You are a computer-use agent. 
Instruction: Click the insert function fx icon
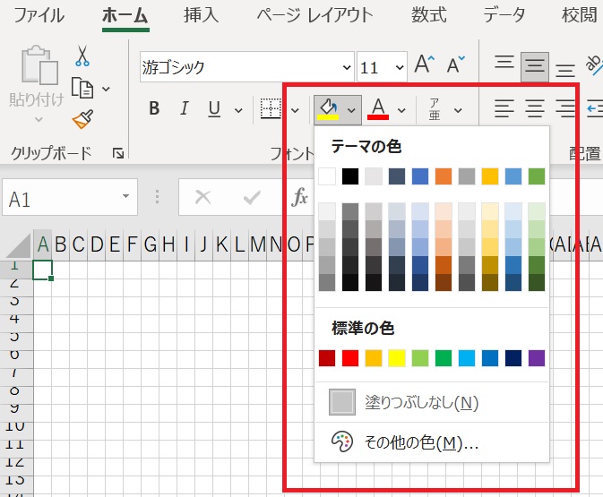click(300, 197)
